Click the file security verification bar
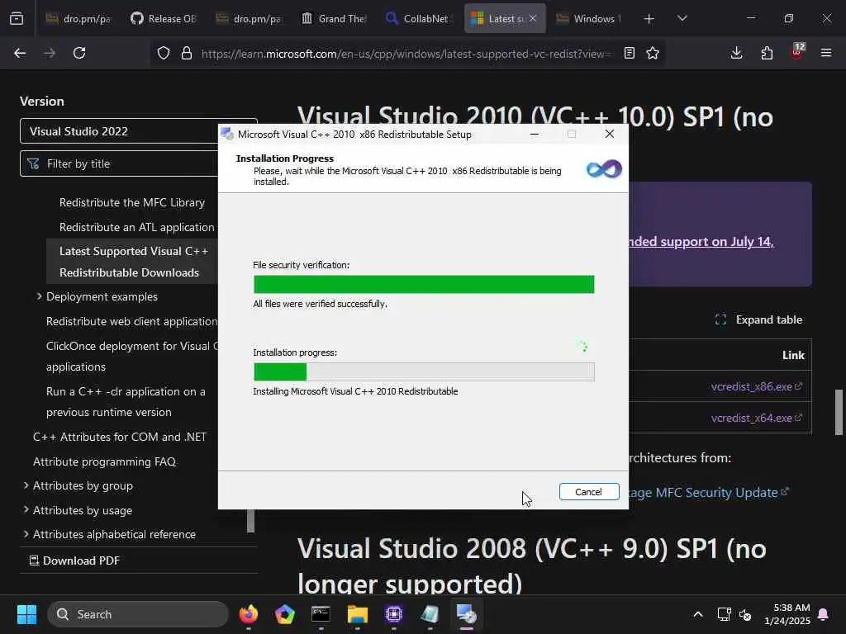Screen dimensions: 846x634 [424, 284]
